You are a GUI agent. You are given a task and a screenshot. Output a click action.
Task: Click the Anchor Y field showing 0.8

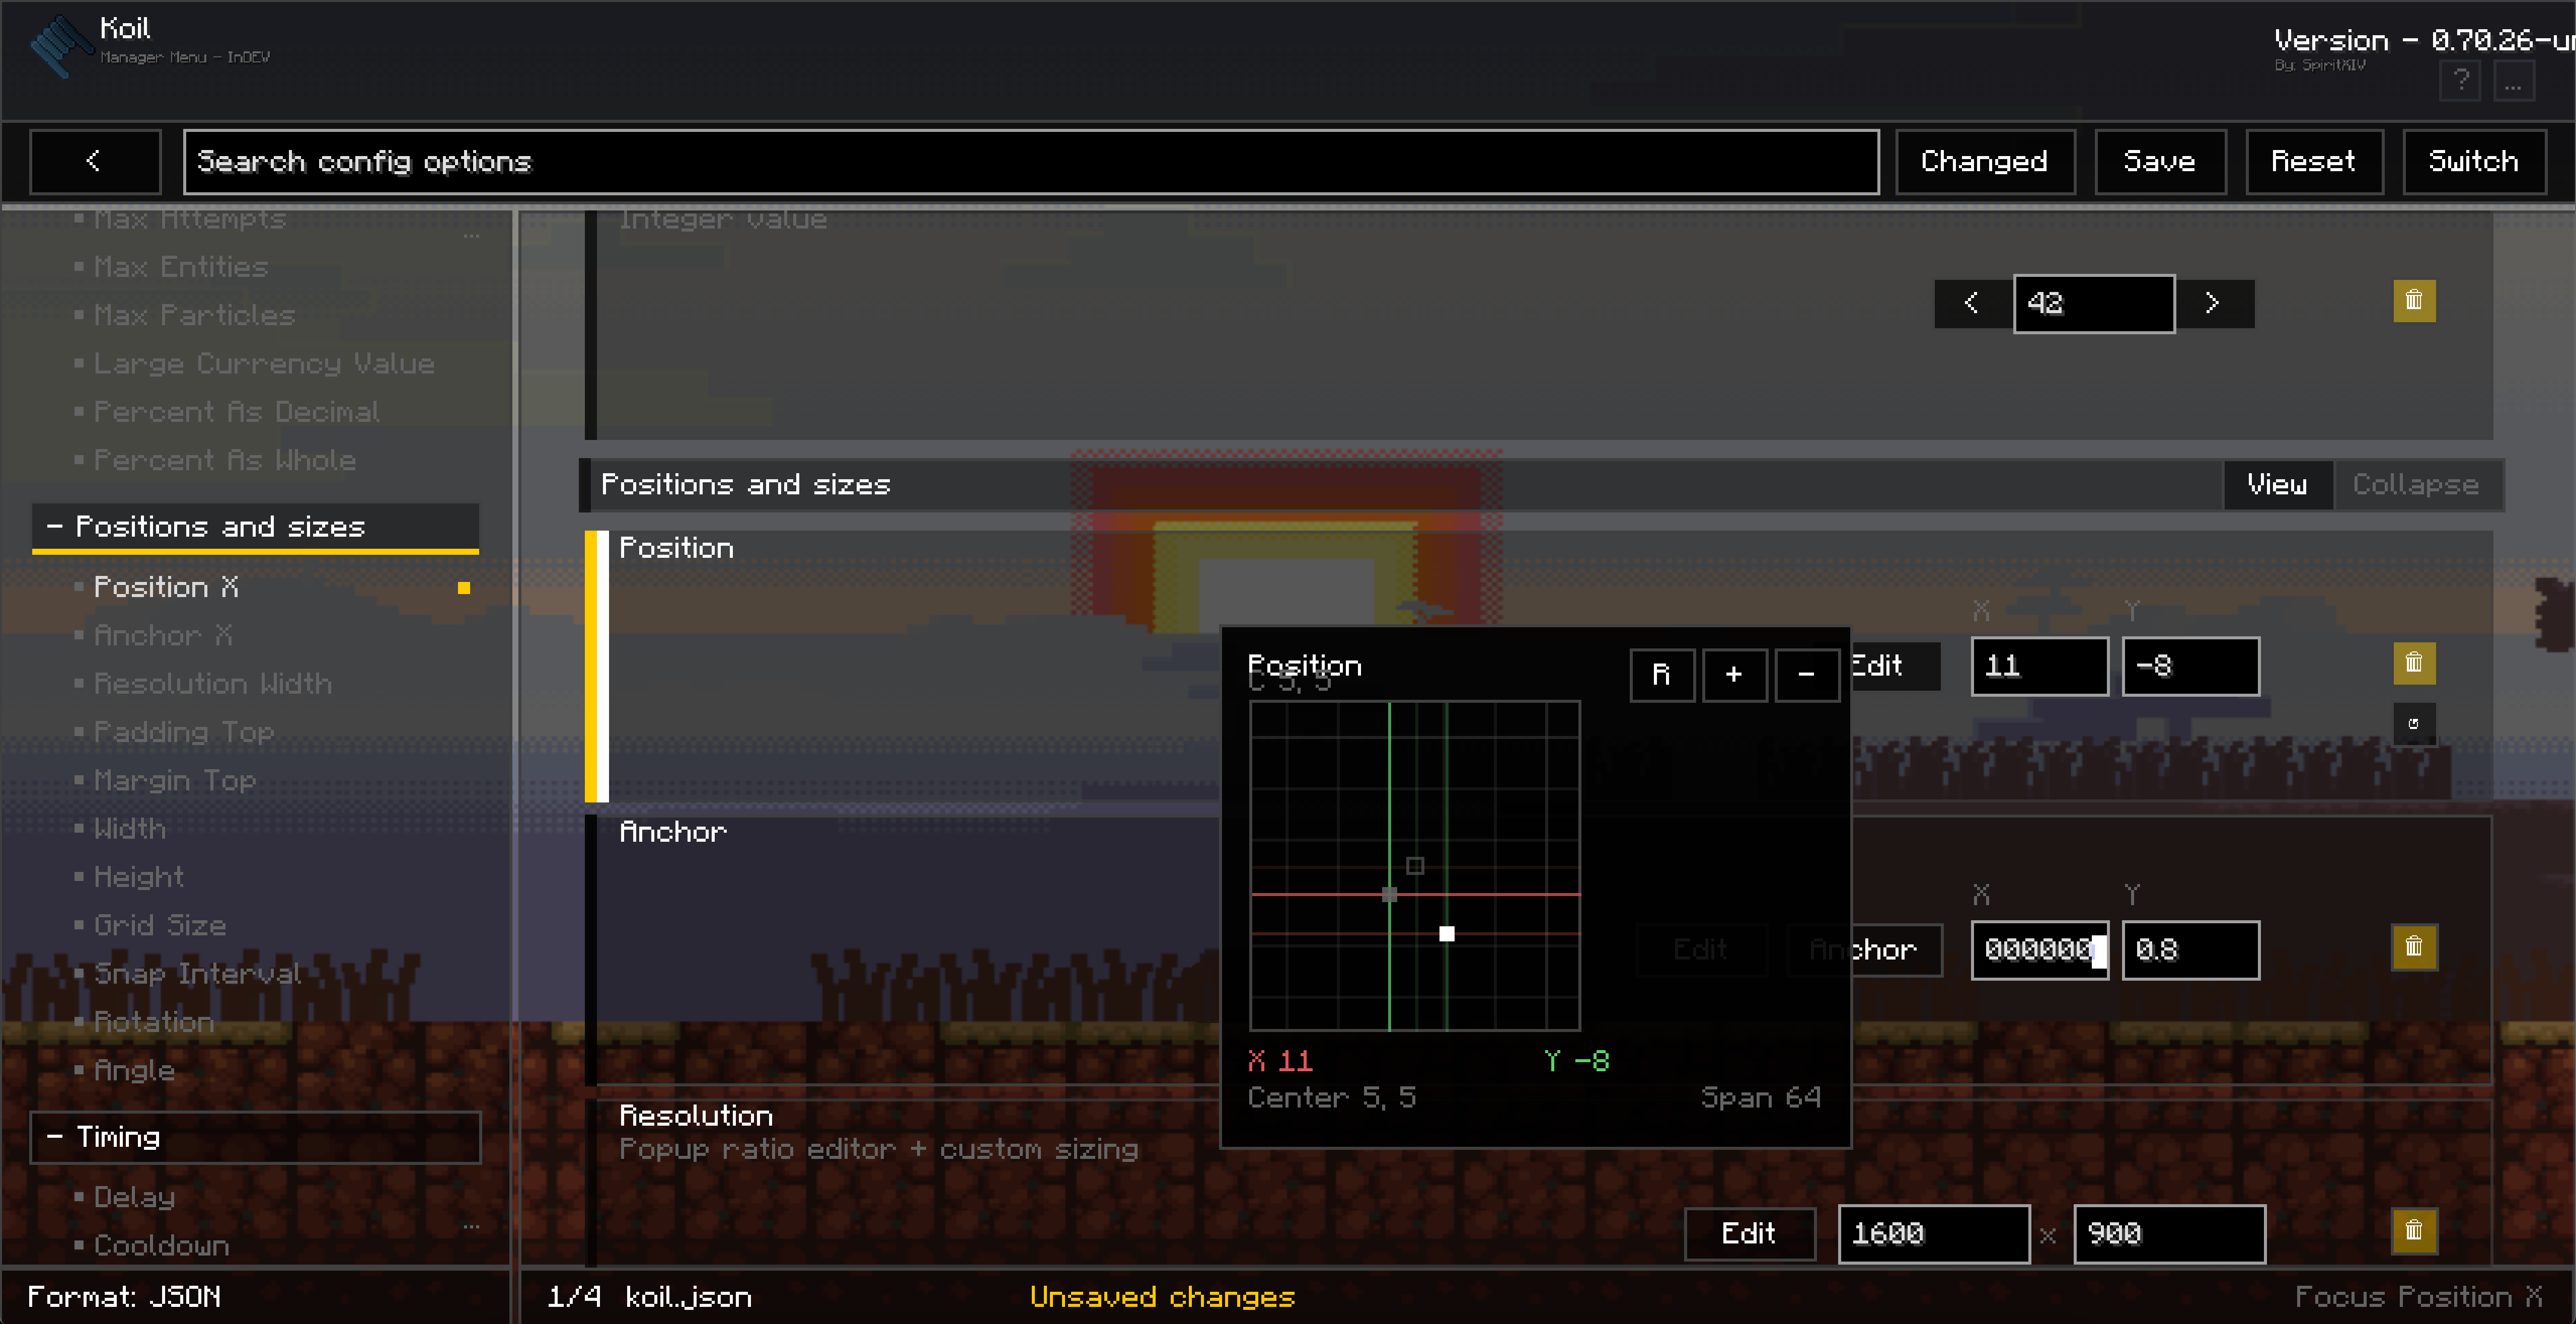click(x=2191, y=950)
